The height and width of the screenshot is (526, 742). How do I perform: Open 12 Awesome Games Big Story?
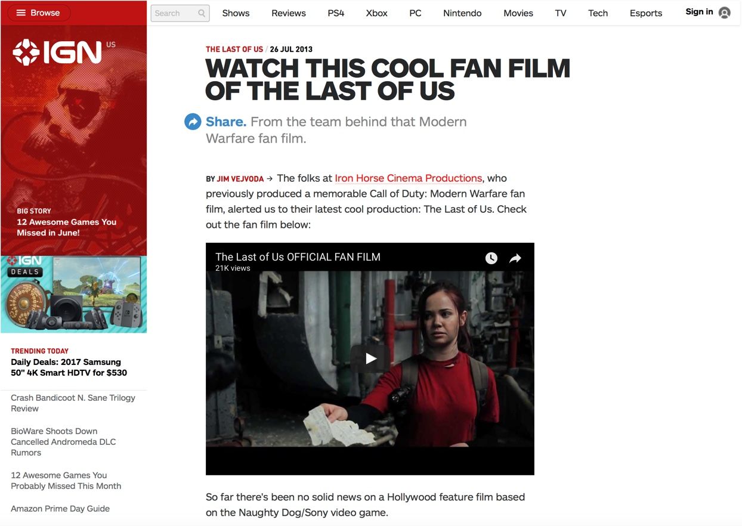(67, 227)
